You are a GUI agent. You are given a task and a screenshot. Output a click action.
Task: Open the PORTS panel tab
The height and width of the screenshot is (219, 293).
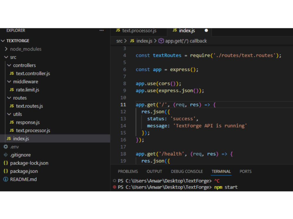(246, 171)
